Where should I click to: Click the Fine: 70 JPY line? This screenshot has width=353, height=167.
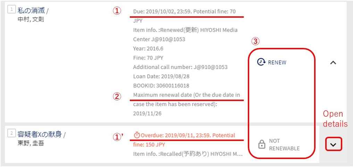148,58
